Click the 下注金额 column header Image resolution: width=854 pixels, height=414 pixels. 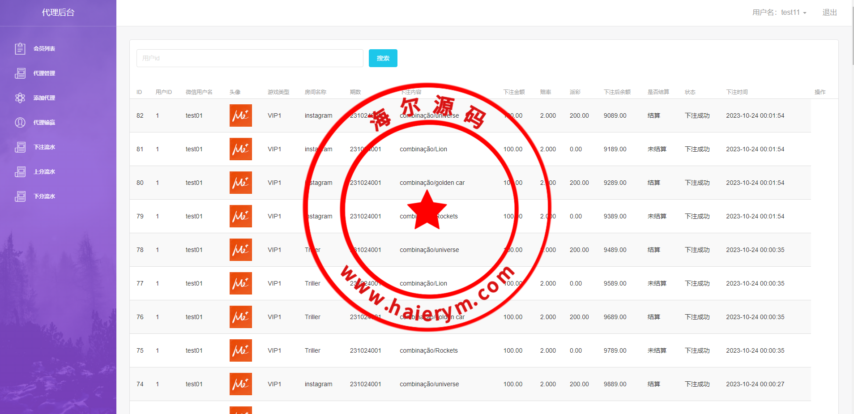click(x=514, y=92)
